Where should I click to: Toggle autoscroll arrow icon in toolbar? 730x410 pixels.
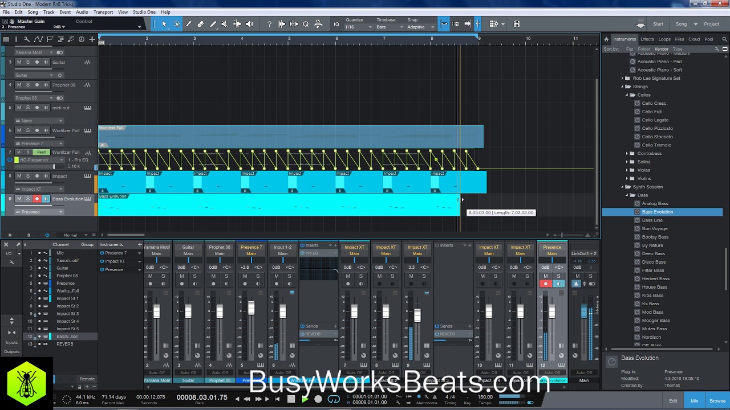click(x=468, y=24)
